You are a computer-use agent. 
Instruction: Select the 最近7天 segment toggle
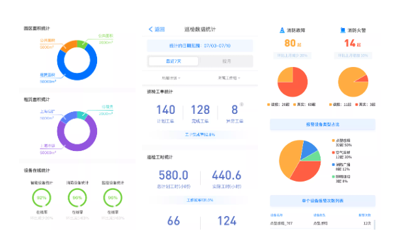[x=174, y=61]
